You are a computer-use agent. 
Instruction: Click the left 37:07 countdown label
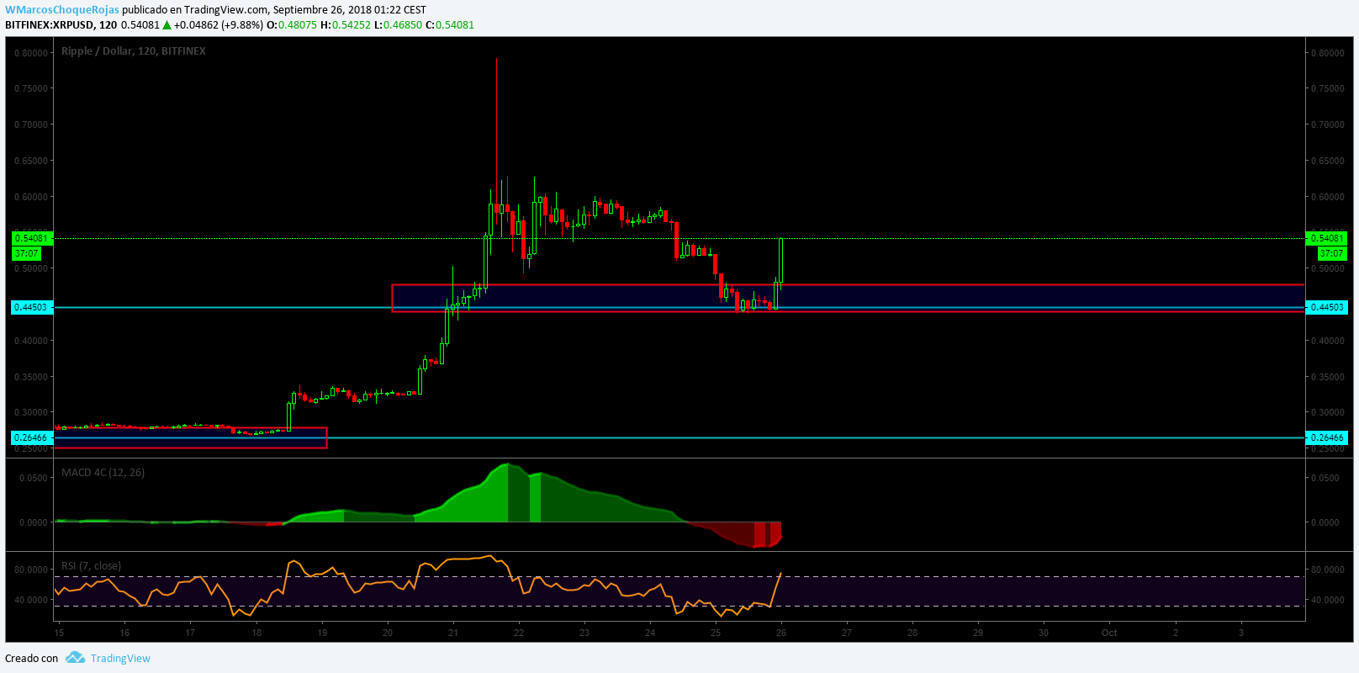click(x=26, y=253)
